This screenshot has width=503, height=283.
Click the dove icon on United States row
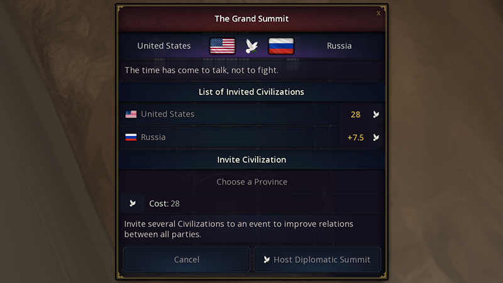[376, 114]
